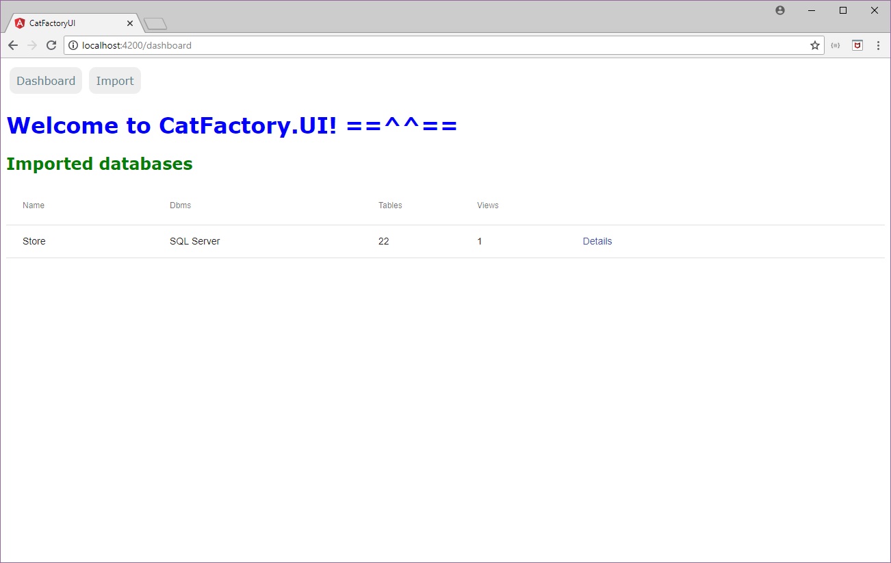Close the CatFactoryUI tab

(130, 23)
